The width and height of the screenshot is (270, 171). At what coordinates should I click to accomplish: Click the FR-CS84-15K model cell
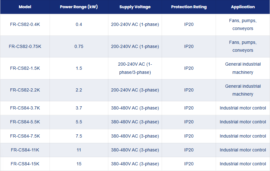coord(25,164)
